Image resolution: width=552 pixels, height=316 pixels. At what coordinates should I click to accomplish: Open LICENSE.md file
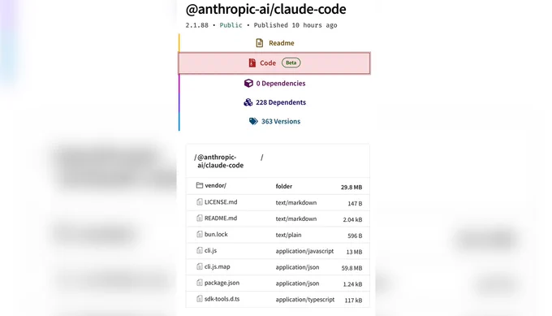click(221, 202)
